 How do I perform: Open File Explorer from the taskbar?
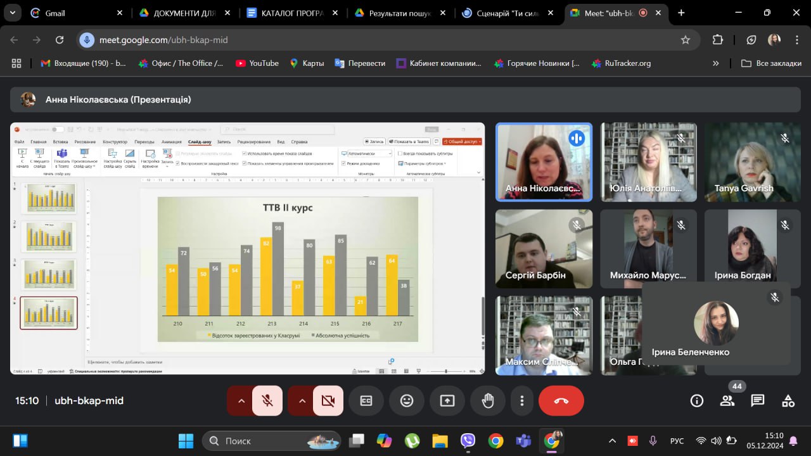440,441
